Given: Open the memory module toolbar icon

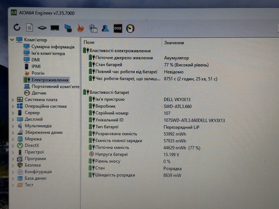Looking at the screenshot, I should point(55,28).
